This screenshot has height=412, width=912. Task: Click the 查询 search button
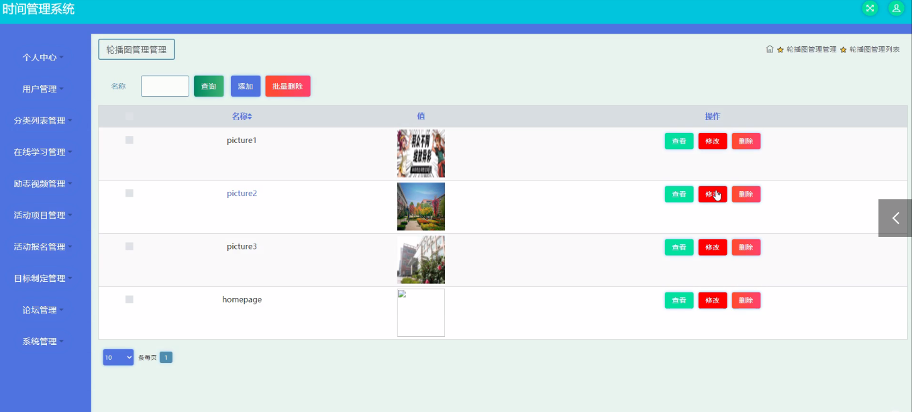click(x=209, y=86)
